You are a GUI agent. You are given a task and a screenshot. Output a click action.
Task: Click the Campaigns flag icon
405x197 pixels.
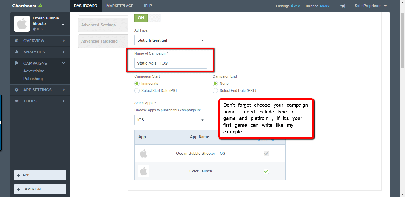tap(17, 63)
